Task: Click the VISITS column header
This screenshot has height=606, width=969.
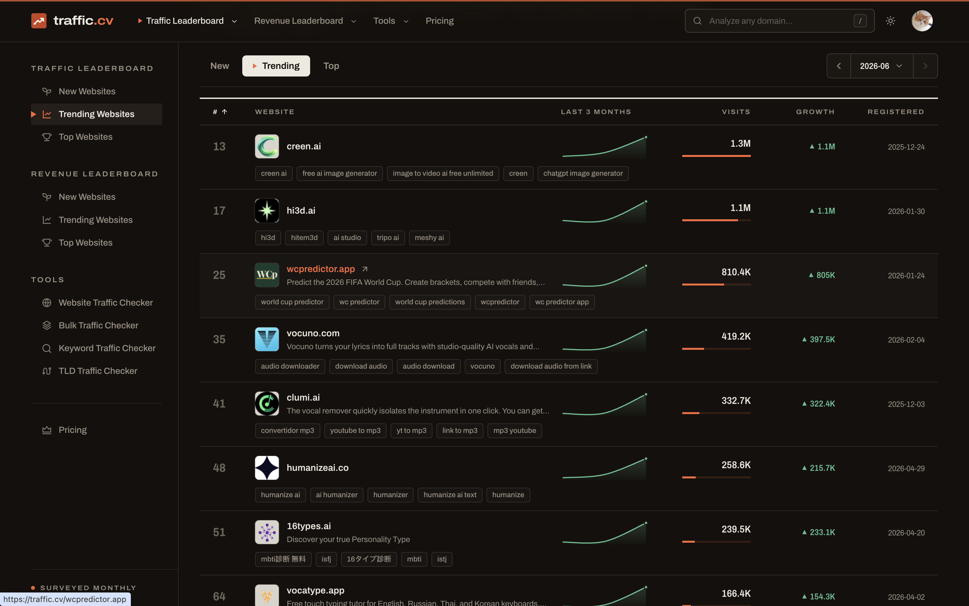Action: click(736, 112)
